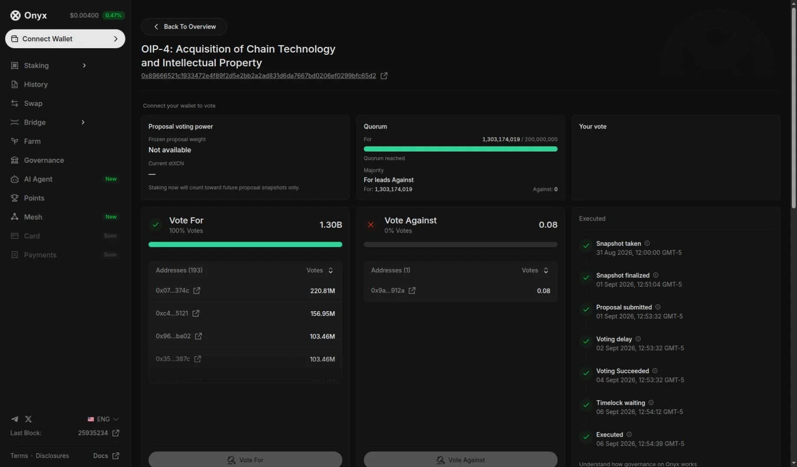Open the X (Twitter) icon in sidebar
This screenshot has height=467, width=797.
tap(28, 419)
